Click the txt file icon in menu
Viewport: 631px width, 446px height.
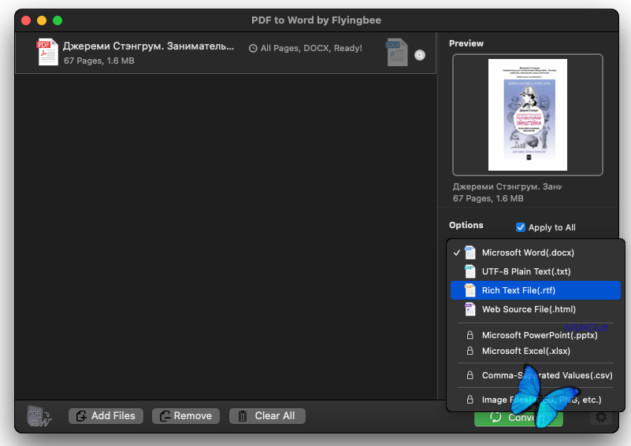tap(470, 271)
